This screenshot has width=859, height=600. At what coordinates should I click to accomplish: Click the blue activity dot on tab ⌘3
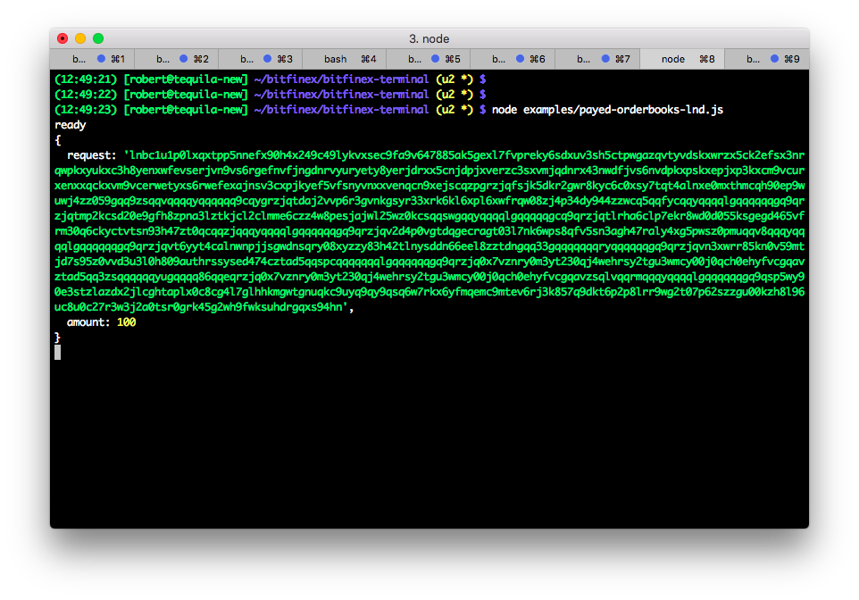point(267,59)
